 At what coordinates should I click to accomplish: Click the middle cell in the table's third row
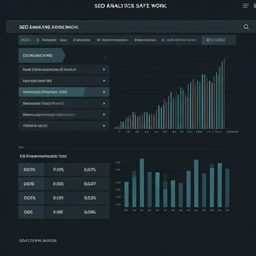pos(58,198)
